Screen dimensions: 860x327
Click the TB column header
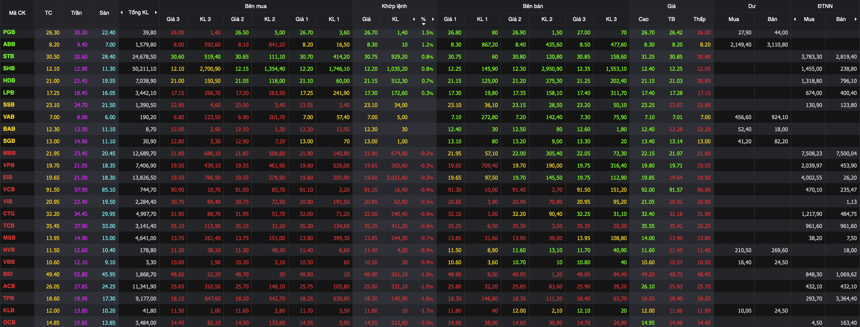(x=671, y=19)
